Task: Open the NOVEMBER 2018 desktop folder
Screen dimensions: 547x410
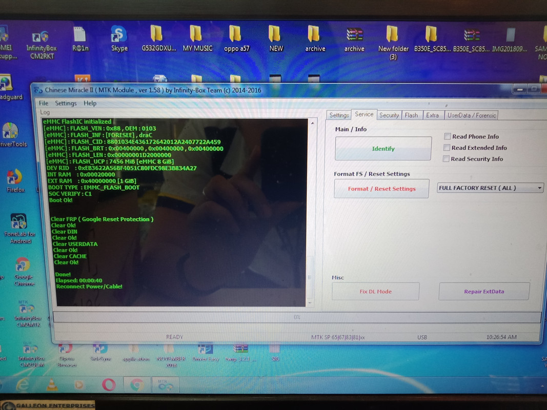Action: (171, 356)
